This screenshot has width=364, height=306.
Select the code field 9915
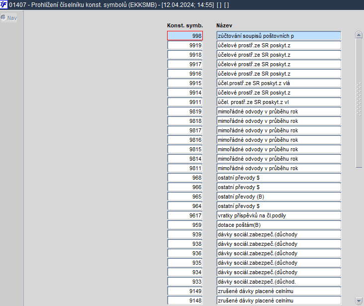click(x=185, y=83)
